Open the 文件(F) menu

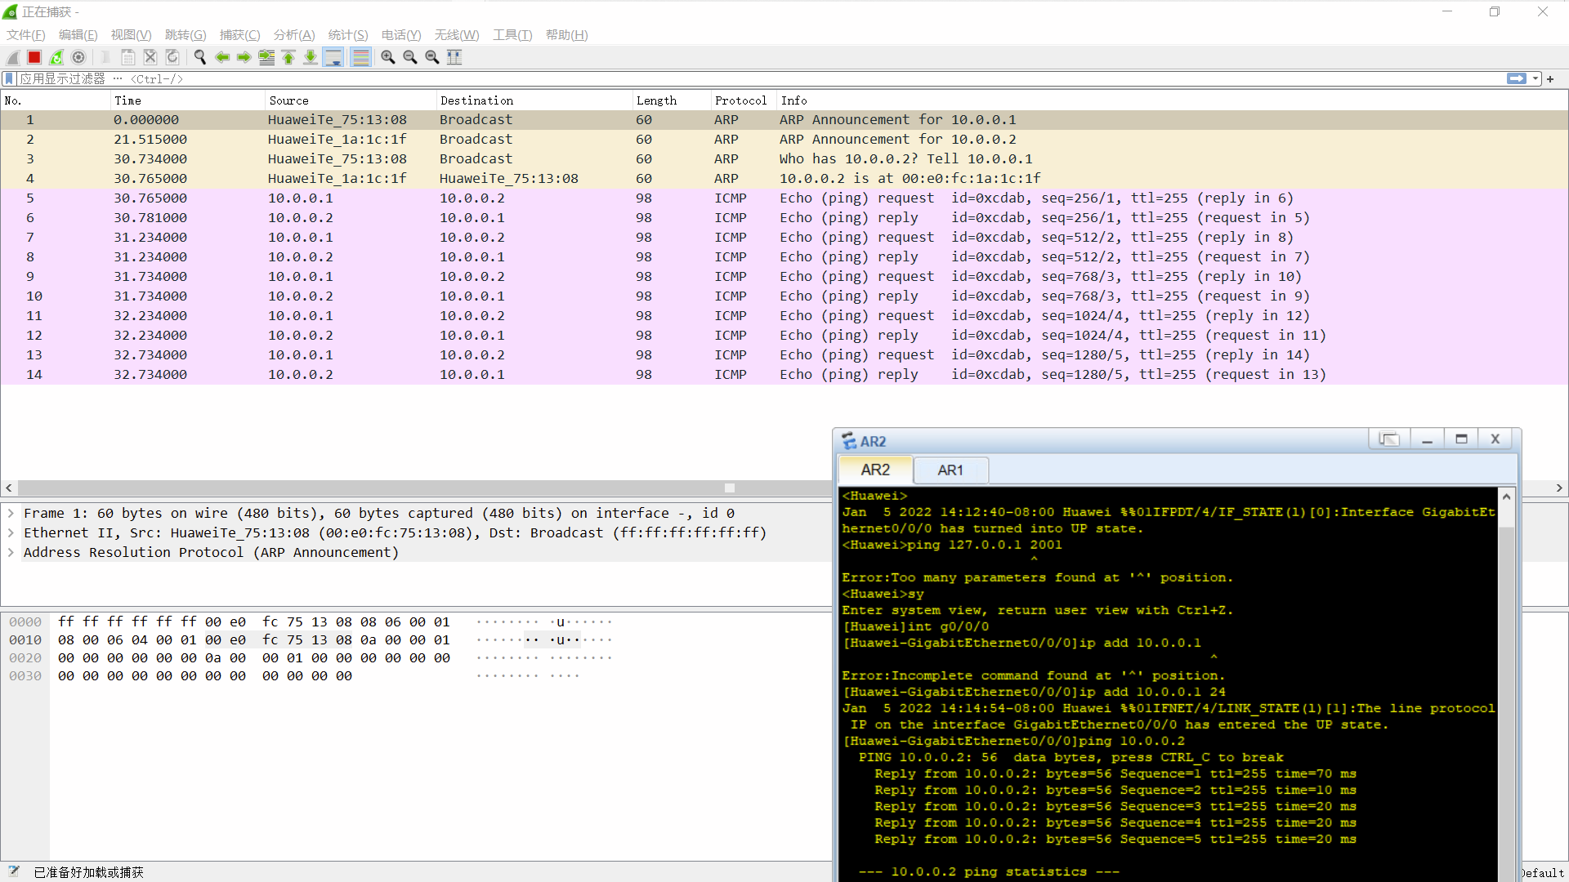click(25, 35)
